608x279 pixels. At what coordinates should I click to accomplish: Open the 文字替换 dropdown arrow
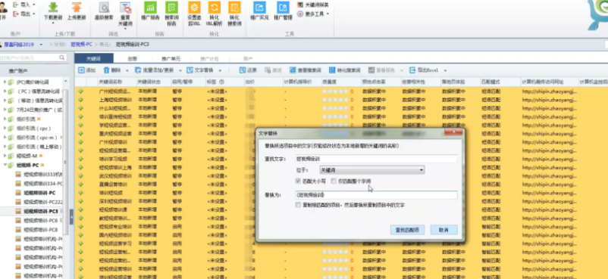(220, 70)
